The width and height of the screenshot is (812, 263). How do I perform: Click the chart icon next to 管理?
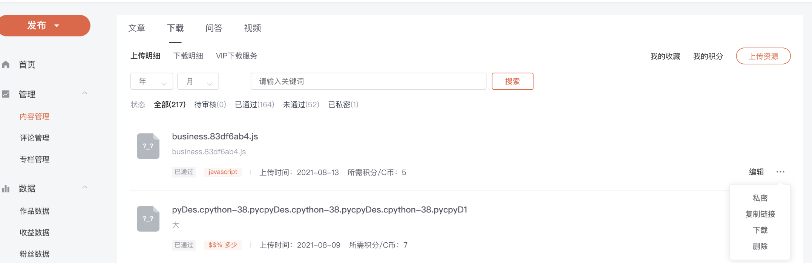[6, 94]
